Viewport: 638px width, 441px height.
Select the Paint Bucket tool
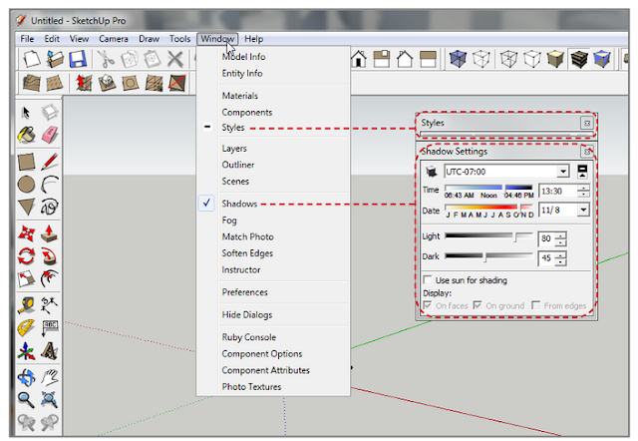[x=26, y=135]
